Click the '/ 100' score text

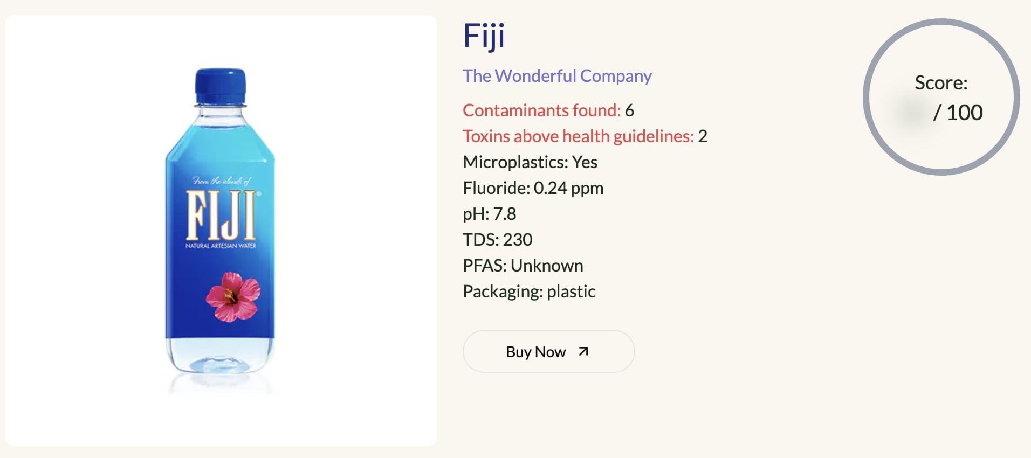click(958, 113)
